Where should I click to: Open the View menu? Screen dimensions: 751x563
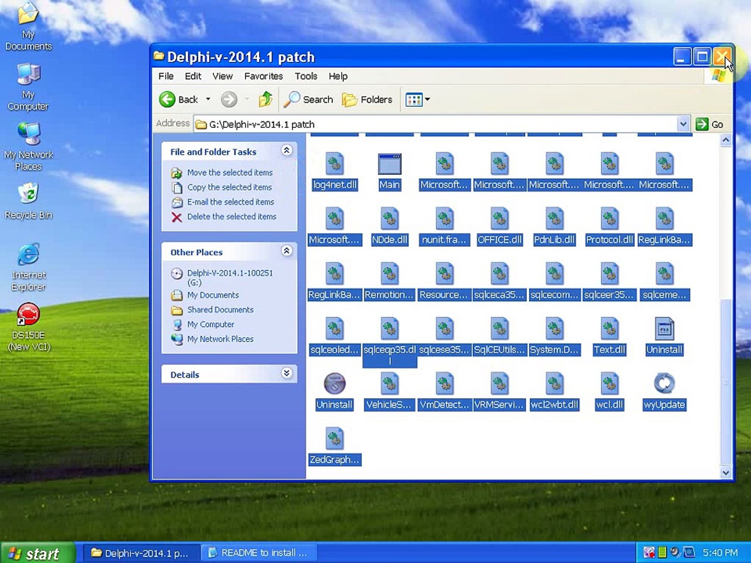222,76
